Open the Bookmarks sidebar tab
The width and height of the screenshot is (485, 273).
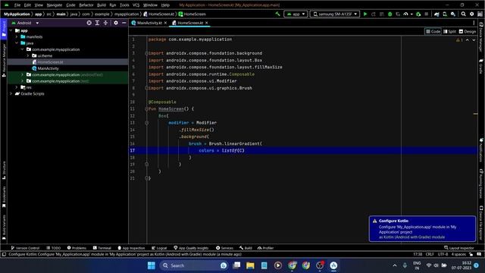[4, 197]
